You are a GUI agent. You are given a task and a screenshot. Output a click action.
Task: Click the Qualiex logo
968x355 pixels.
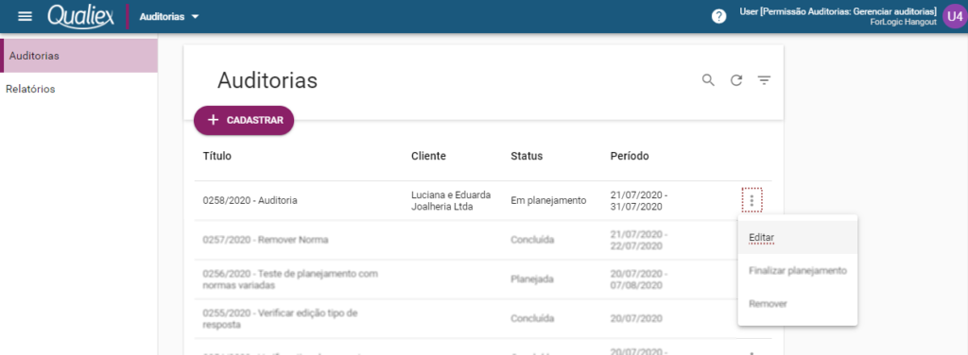click(x=81, y=16)
